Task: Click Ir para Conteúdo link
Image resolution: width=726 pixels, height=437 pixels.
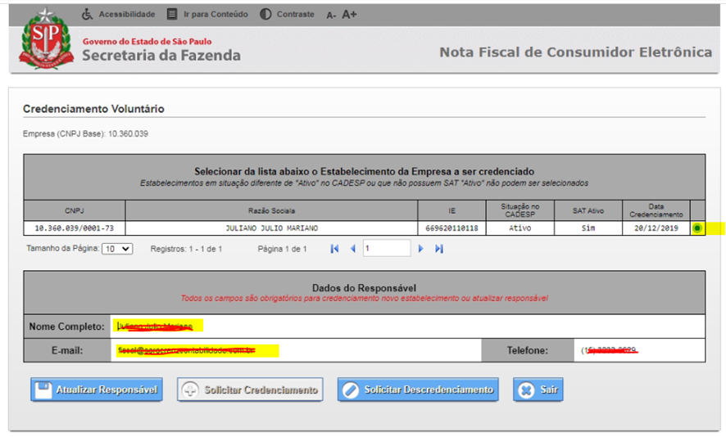Action: point(207,14)
